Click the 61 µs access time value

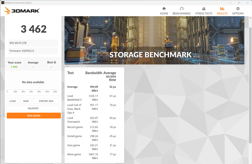(113, 96)
